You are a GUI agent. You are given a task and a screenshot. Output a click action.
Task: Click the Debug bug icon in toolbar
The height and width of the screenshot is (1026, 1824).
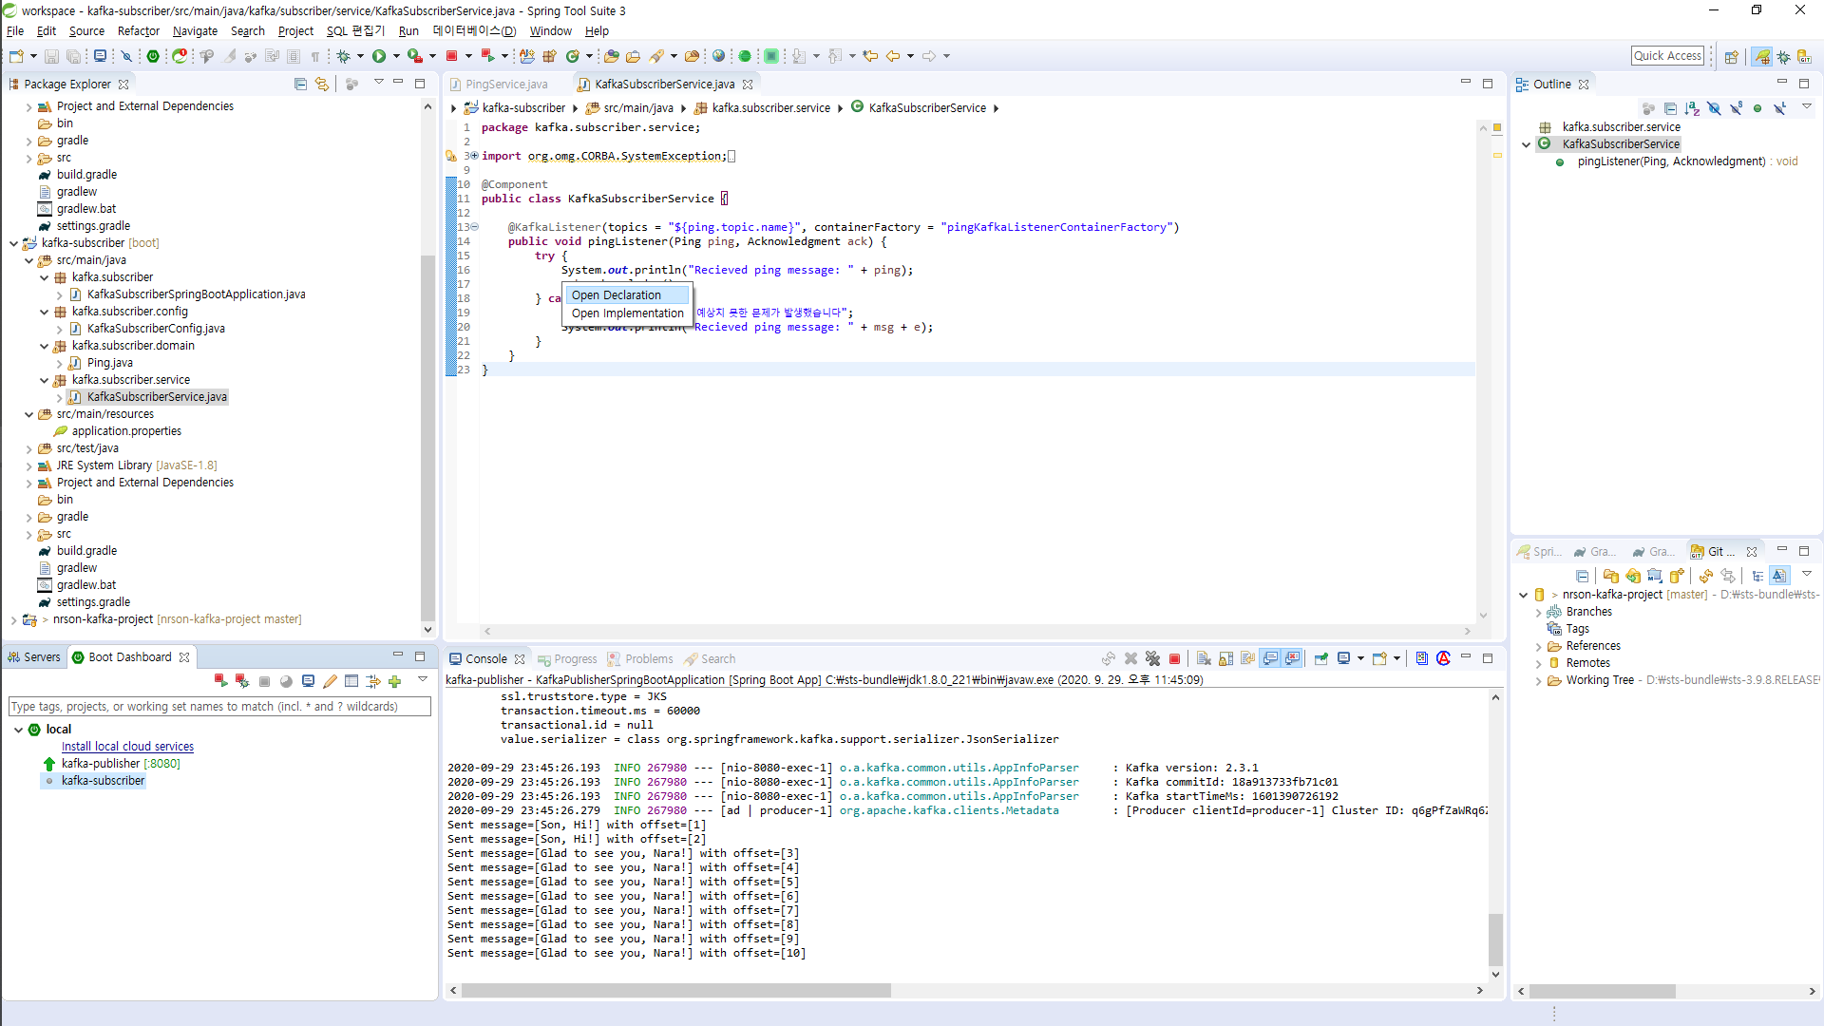(x=344, y=56)
